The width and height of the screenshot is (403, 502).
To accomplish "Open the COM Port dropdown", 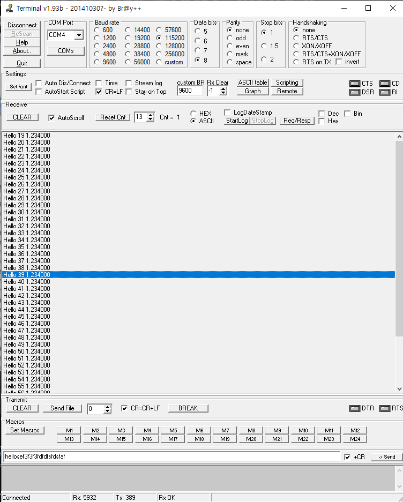I will (x=79, y=35).
